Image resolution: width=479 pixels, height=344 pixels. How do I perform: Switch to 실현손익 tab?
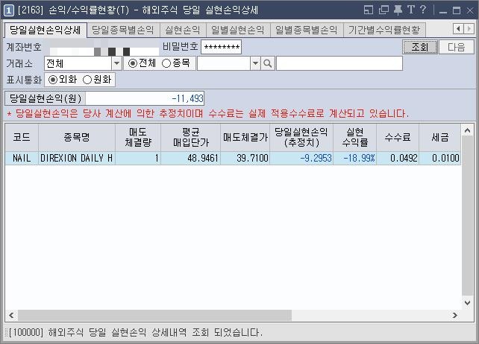pos(183,31)
